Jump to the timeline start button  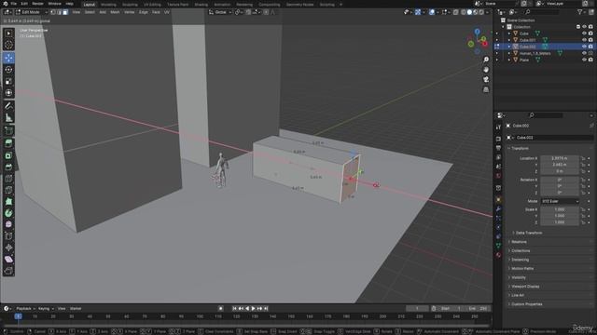pyautogui.click(x=234, y=308)
